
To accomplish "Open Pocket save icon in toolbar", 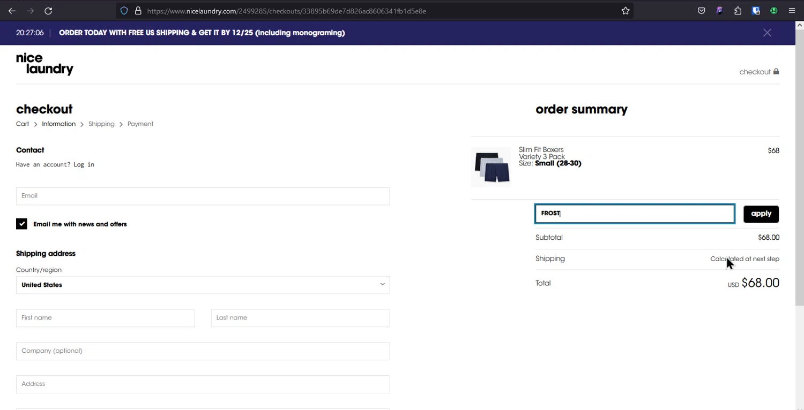I will tap(701, 11).
